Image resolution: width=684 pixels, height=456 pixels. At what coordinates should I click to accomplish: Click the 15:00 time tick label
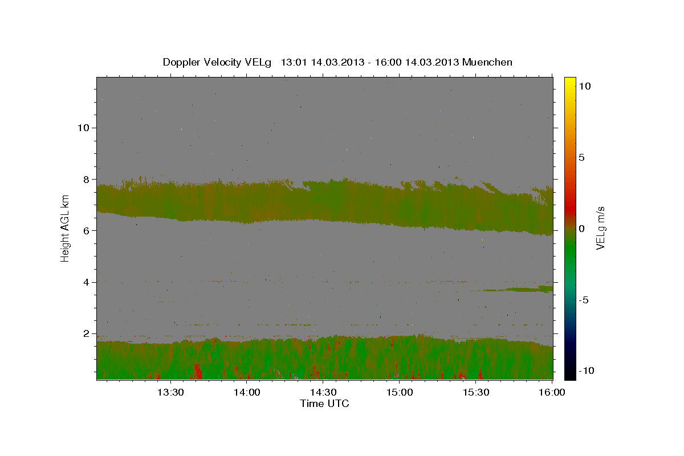(x=400, y=392)
